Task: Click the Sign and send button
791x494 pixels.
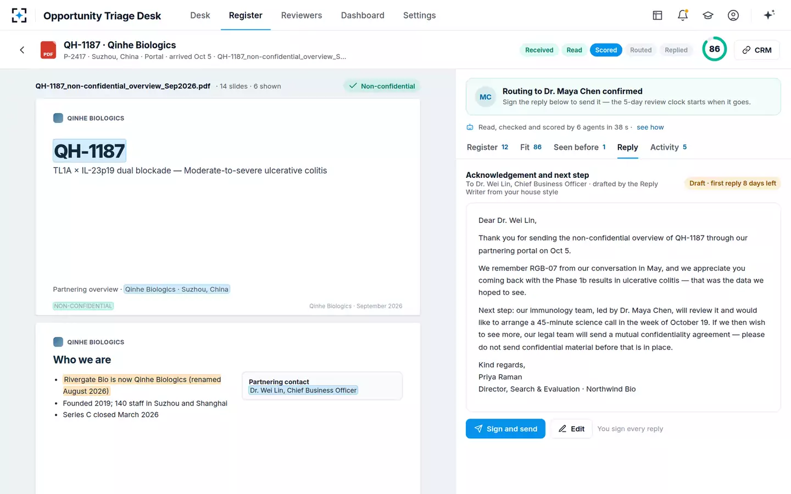Action: [505, 429]
